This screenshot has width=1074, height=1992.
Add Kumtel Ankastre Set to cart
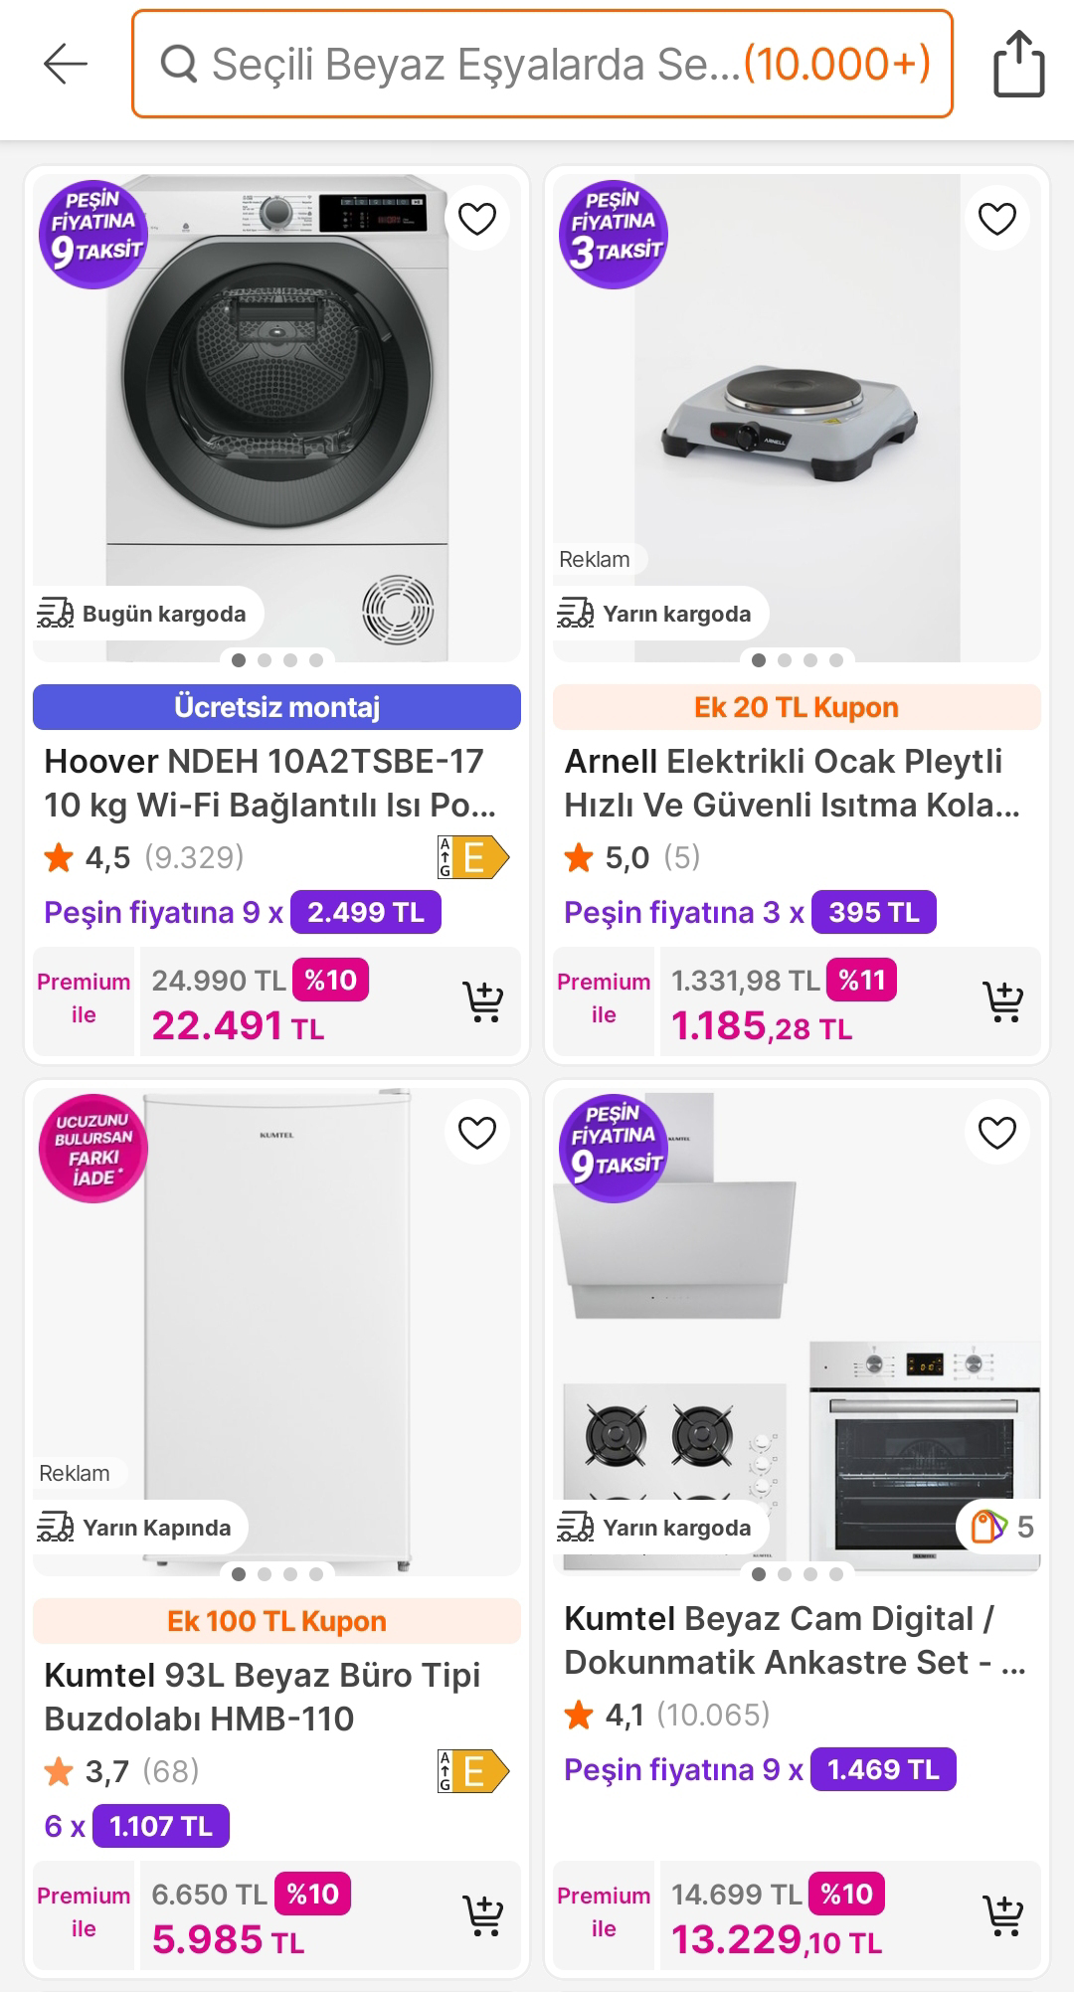pos(1002,1916)
